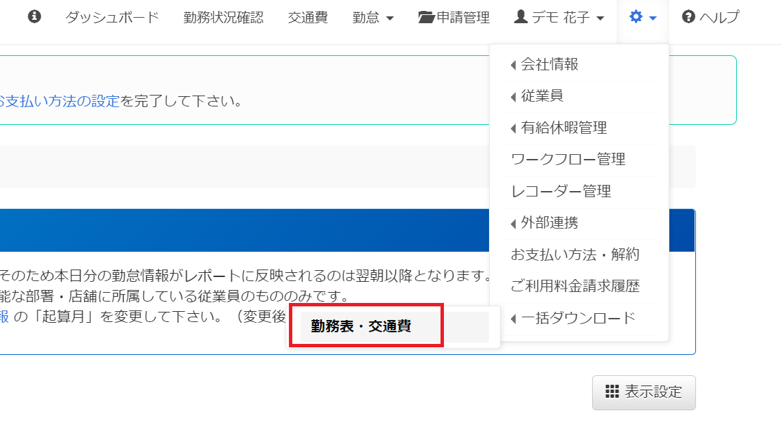Click the info circle icon in navbar
The width and height of the screenshot is (782, 436).
34,17
